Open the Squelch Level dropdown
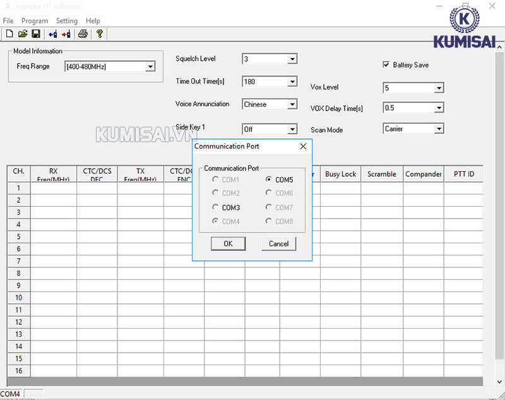Image resolution: width=505 pixels, height=400 pixels. [292, 59]
